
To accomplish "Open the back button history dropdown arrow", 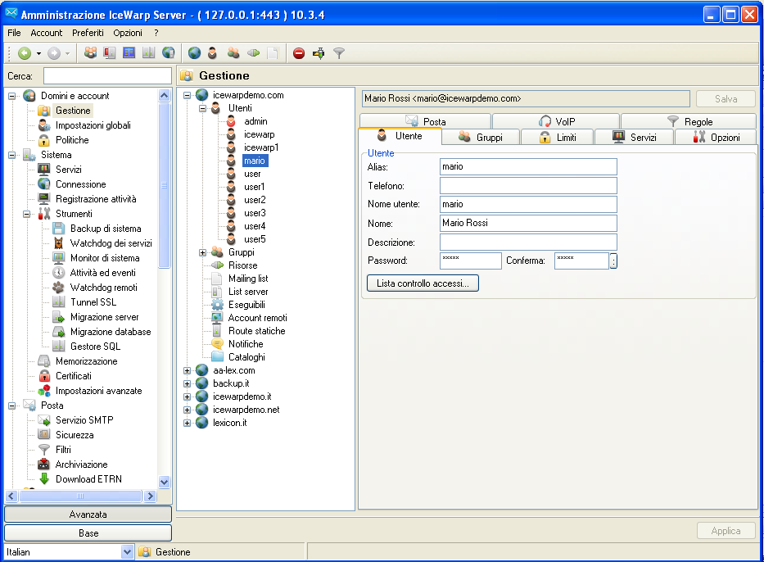I will (x=38, y=53).
